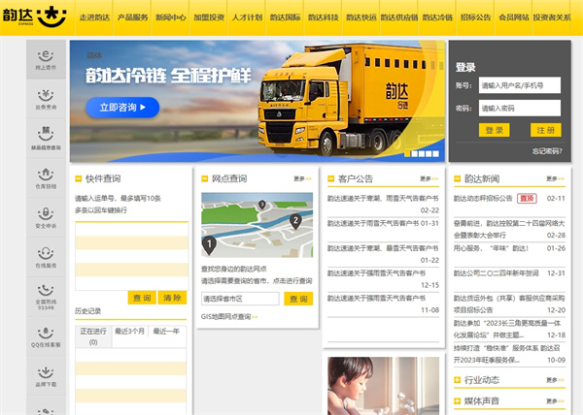Click the 清除 button
The width and height of the screenshot is (583, 415).
coord(172,298)
